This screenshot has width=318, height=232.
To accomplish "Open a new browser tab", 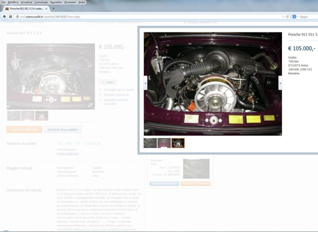I will click(x=53, y=9).
